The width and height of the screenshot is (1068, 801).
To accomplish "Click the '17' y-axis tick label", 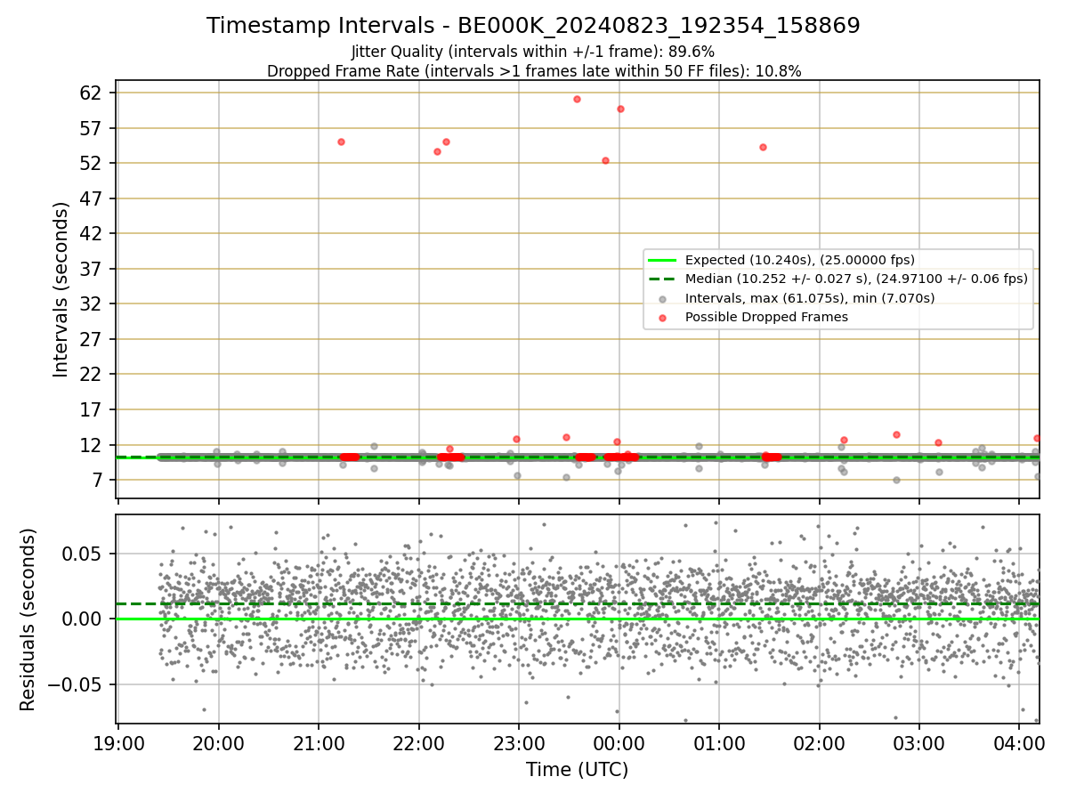I will 92,409.
